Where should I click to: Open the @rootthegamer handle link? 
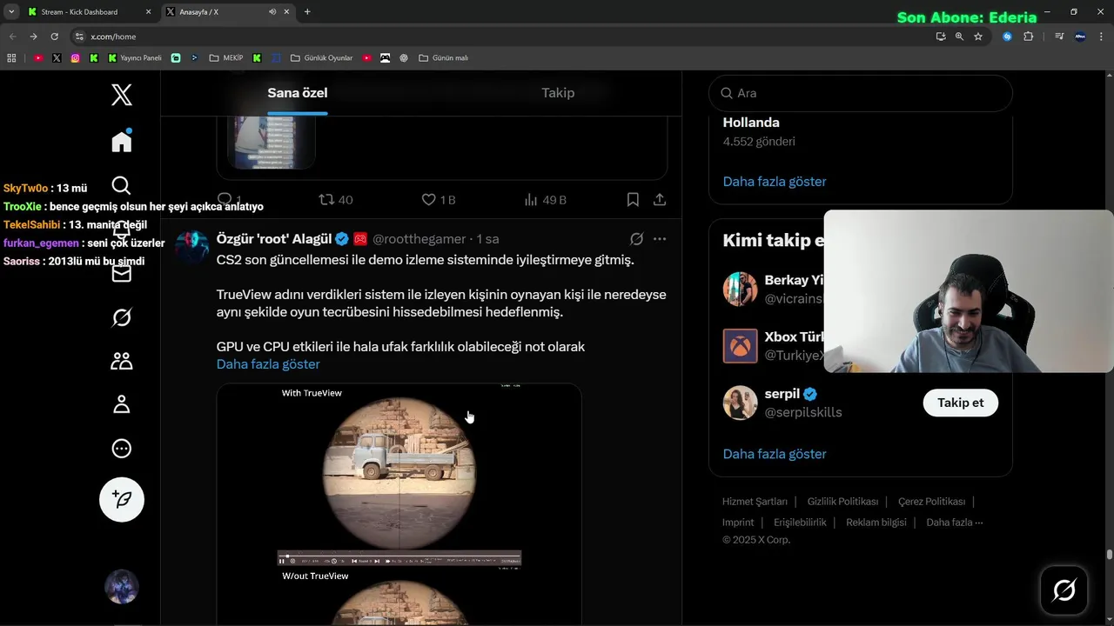coord(419,238)
